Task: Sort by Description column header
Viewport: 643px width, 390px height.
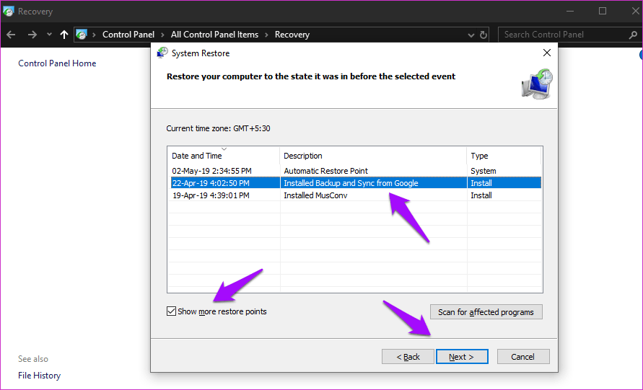Action: click(373, 156)
